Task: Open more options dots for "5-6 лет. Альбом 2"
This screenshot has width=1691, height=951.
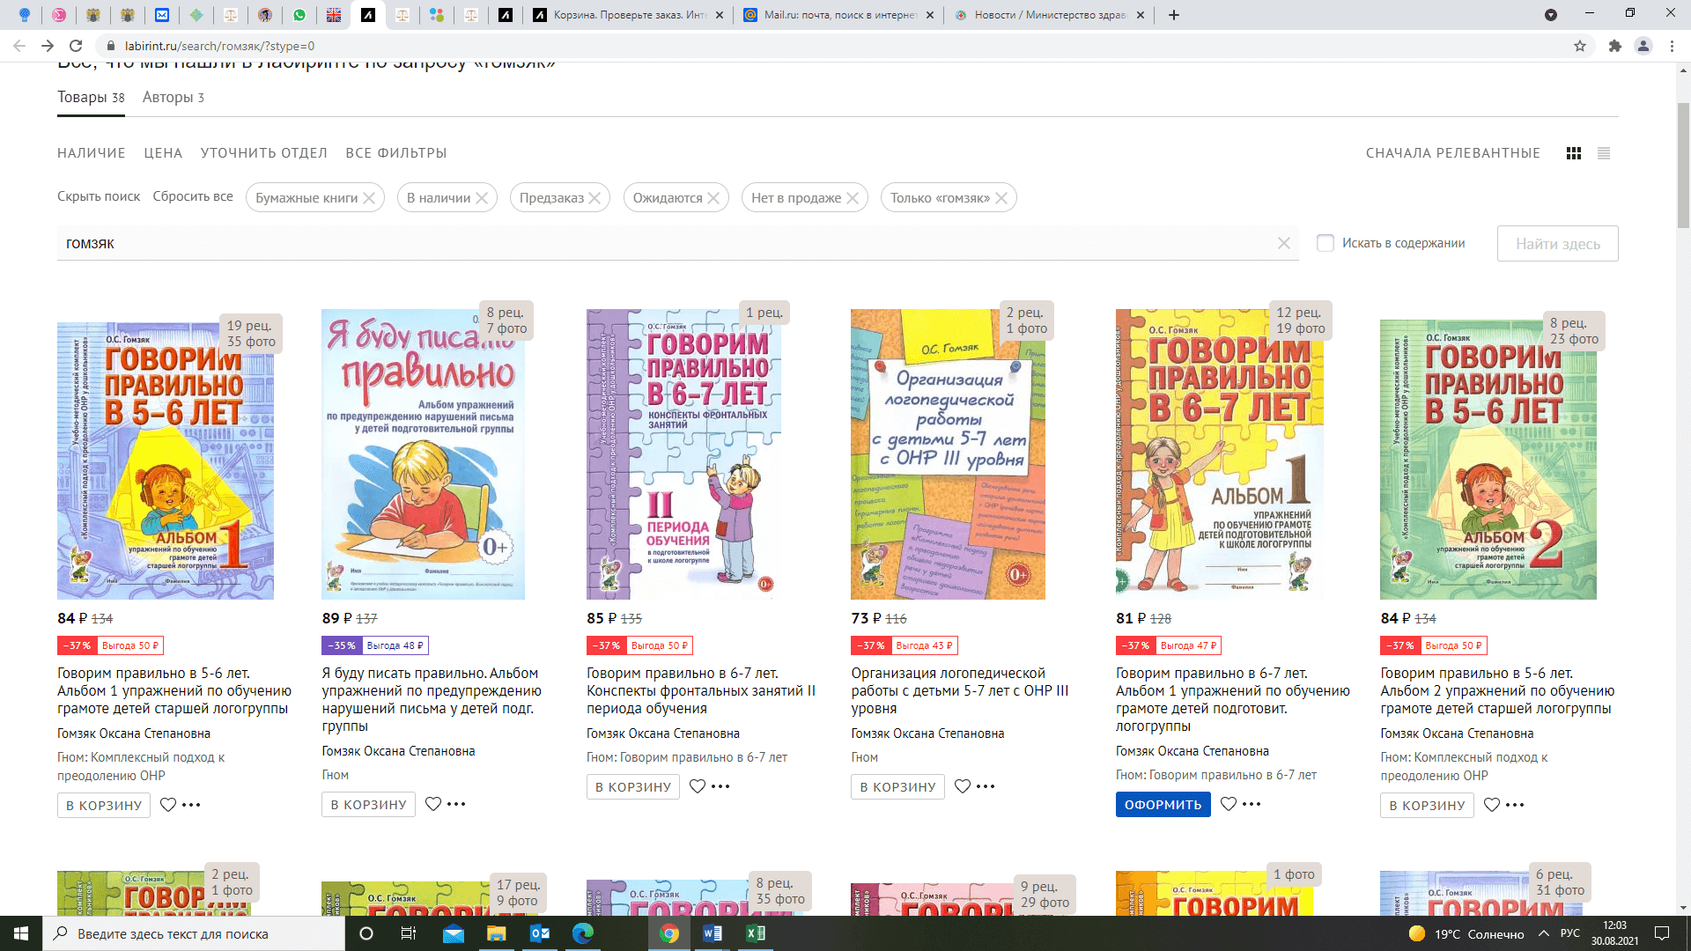Action: (x=1515, y=805)
